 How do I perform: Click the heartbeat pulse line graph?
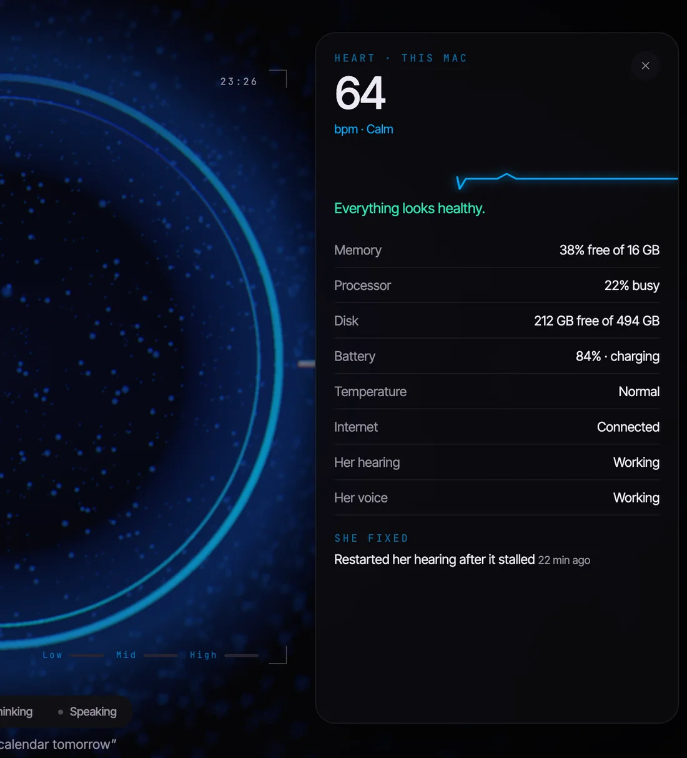point(566,181)
